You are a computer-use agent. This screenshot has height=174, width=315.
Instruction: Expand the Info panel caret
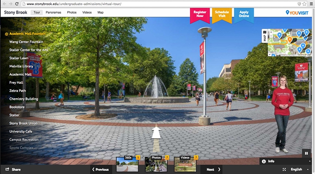click(309, 162)
